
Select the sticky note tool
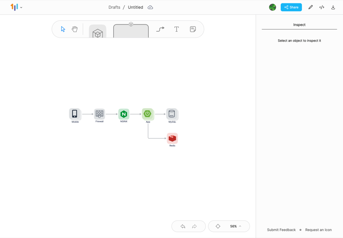pyautogui.click(x=193, y=29)
